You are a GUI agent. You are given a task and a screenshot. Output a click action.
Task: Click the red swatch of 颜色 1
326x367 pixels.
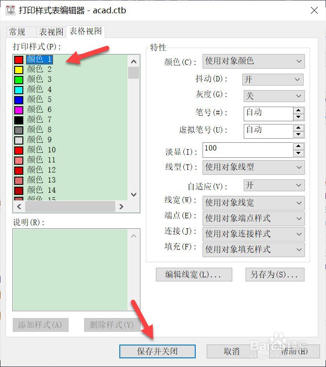pos(19,59)
